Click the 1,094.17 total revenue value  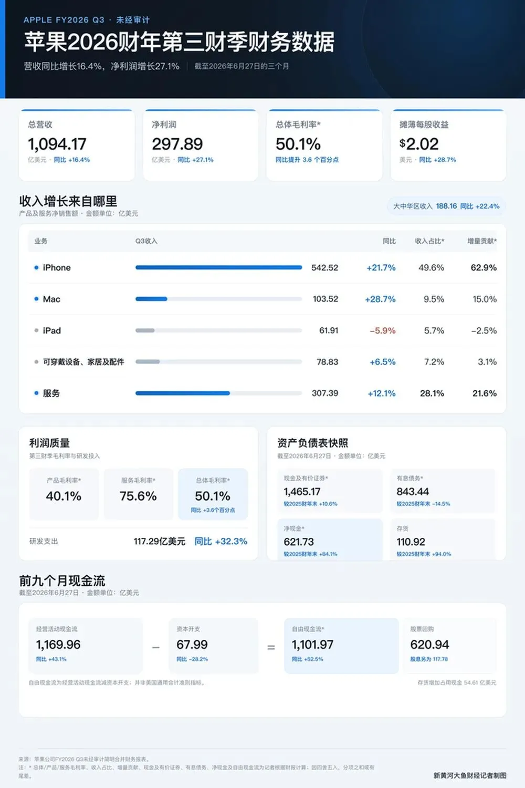[57, 144]
